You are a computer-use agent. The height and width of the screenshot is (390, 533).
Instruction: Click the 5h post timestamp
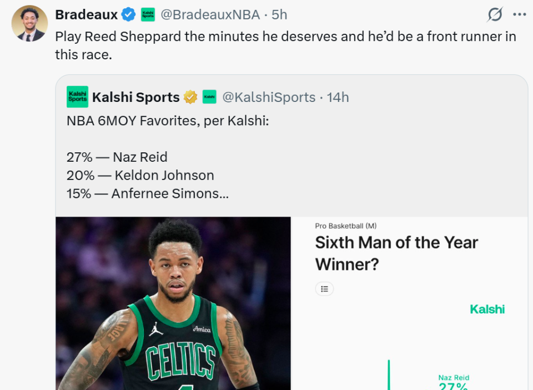(x=279, y=14)
